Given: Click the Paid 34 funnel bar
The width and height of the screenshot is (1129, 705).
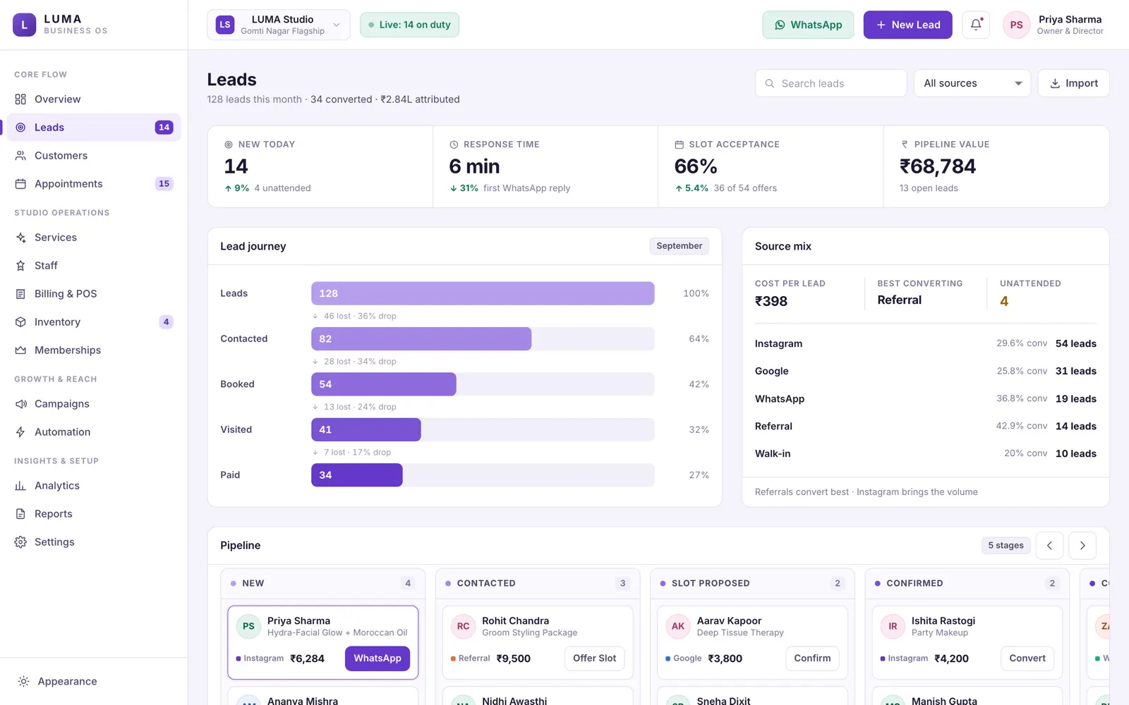Looking at the screenshot, I should pyautogui.click(x=357, y=475).
